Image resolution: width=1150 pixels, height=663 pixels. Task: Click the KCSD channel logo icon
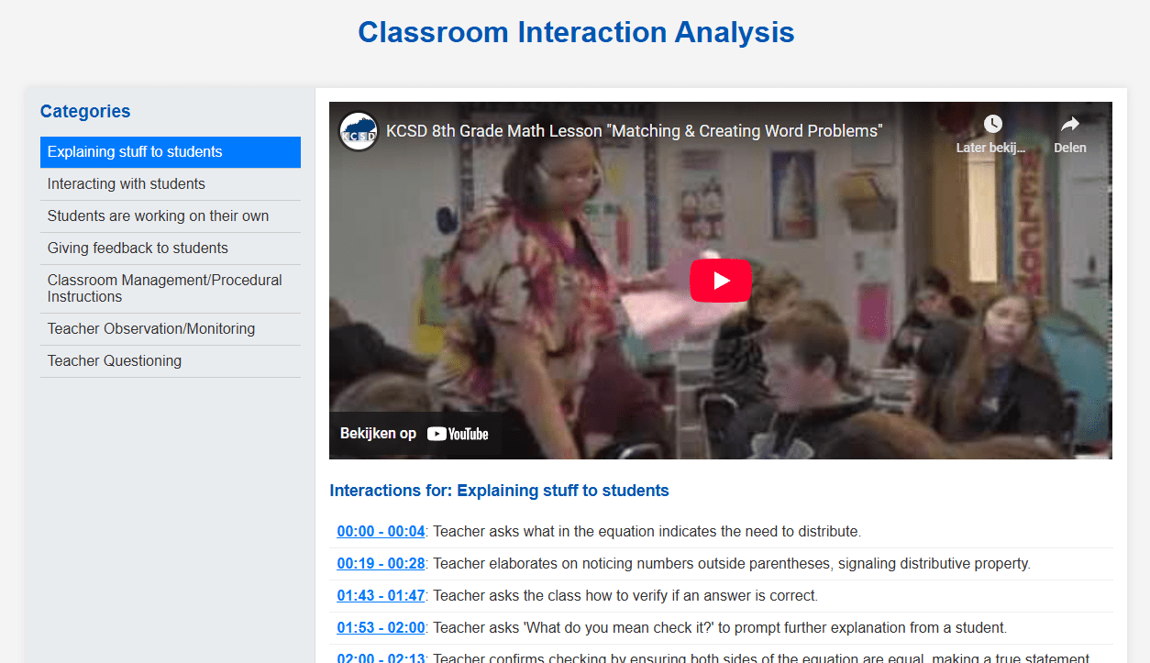(x=359, y=131)
